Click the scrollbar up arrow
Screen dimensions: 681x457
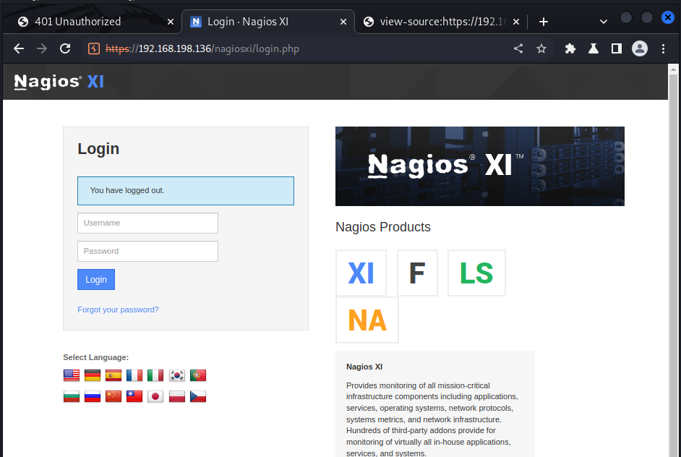[674, 69]
